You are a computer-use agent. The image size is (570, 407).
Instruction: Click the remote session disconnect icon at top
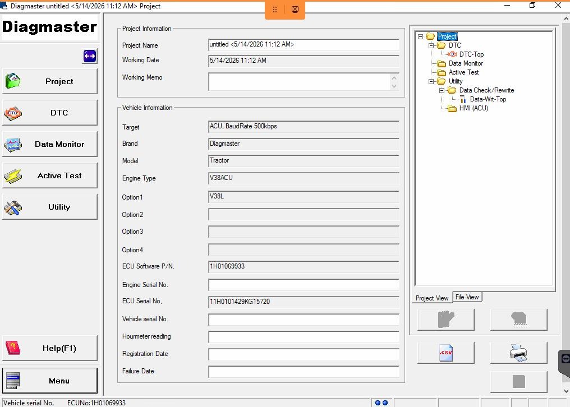(295, 10)
